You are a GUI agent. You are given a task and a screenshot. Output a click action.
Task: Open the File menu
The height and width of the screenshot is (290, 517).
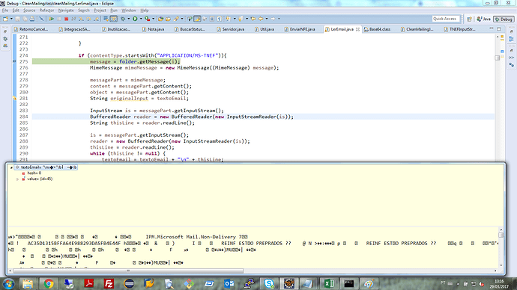[x=5, y=10]
